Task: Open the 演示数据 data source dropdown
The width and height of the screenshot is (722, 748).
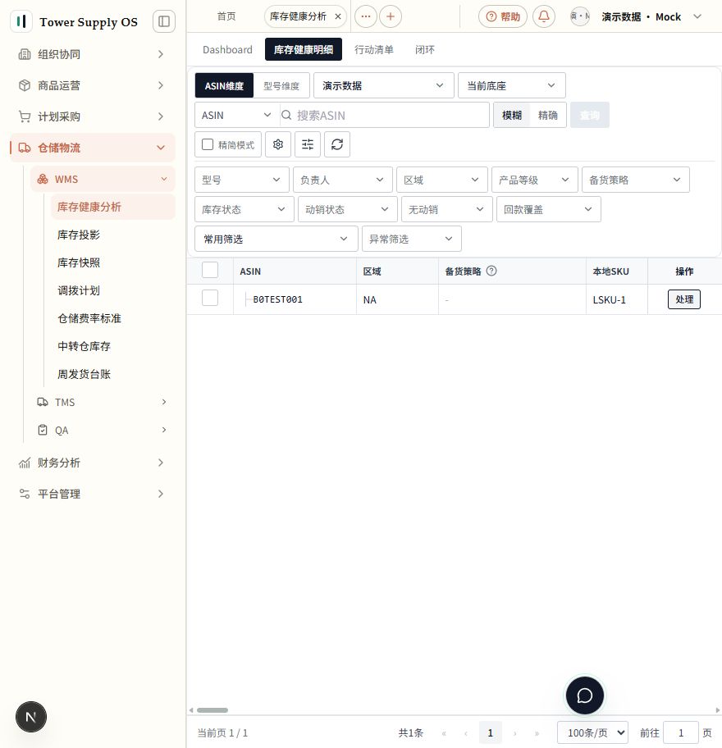Action: (x=384, y=86)
